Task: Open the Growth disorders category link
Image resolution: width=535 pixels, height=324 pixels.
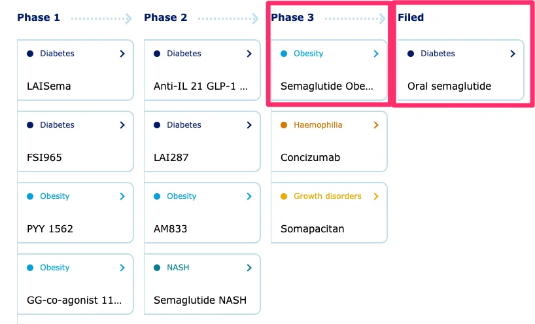Action: click(x=328, y=196)
